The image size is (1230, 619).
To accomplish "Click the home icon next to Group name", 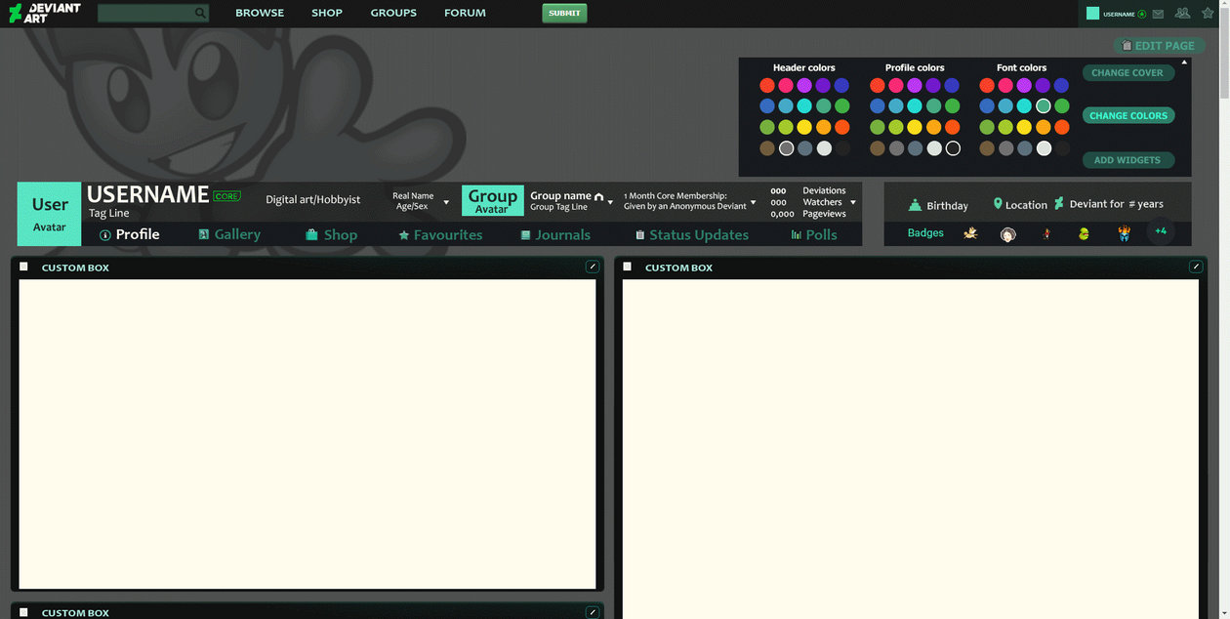I will coord(599,196).
